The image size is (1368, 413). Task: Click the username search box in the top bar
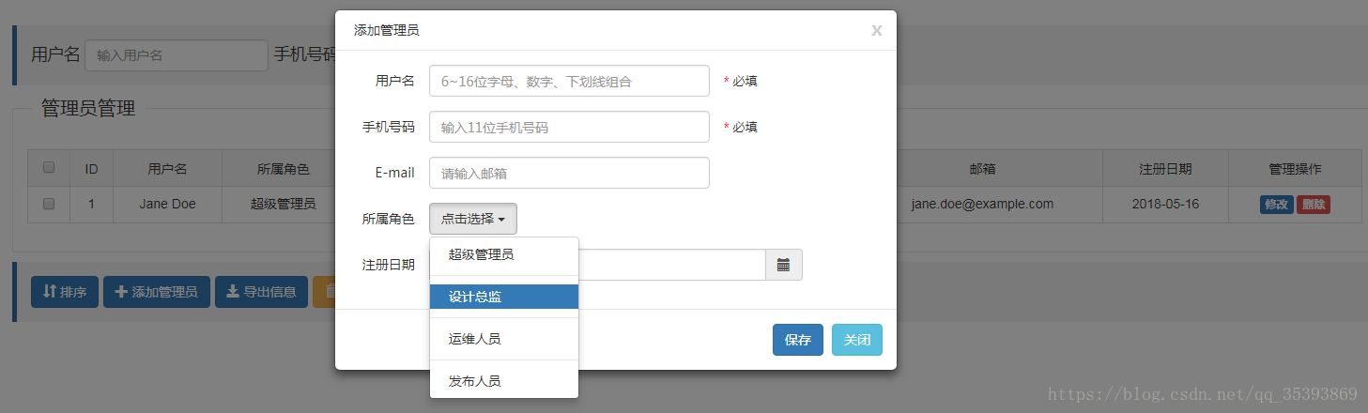point(177,55)
